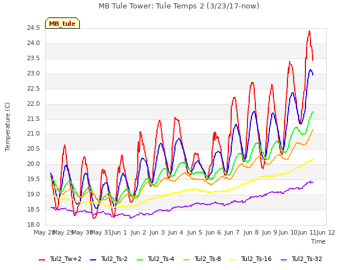
Task: Click the blue curve's final peak on Jun 11
Action: pyautogui.click(x=310, y=70)
